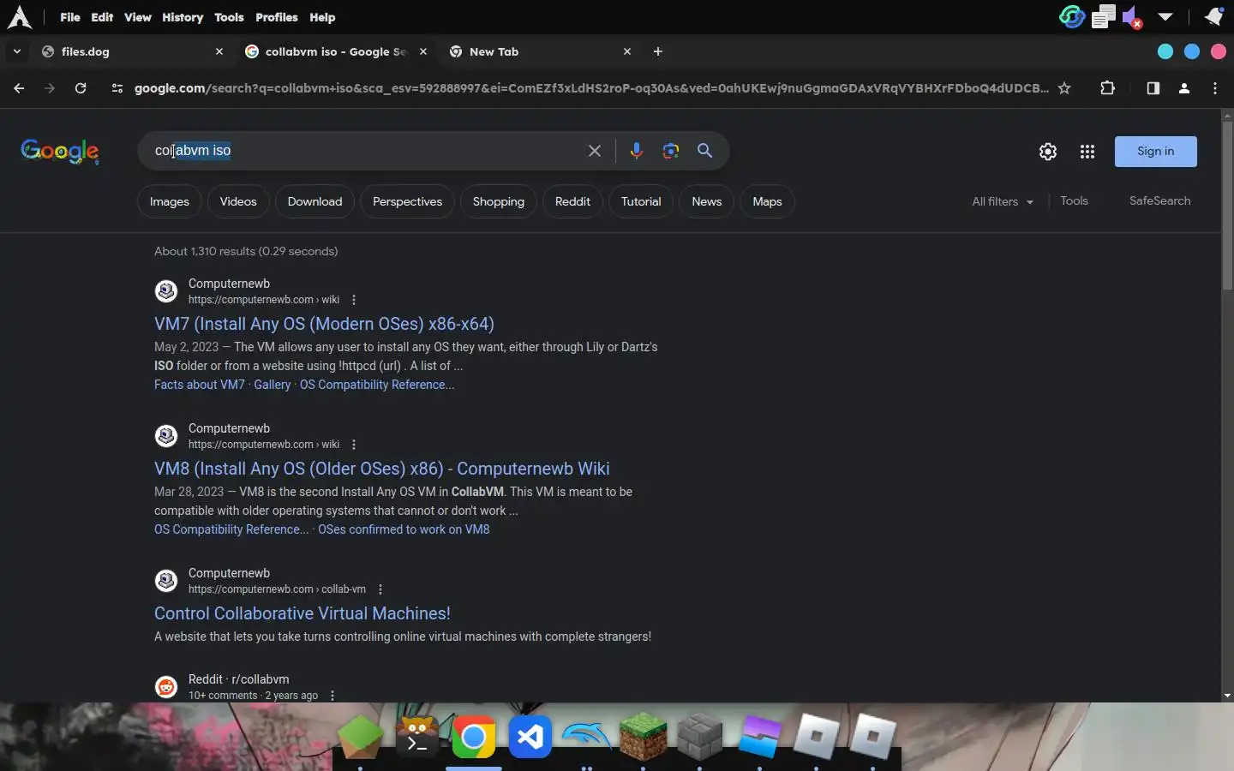Start voice search with microphone icon

click(636, 151)
